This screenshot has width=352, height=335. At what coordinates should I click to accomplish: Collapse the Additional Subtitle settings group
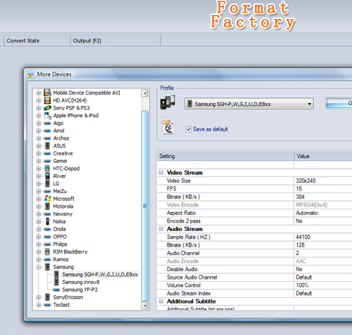point(161,301)
